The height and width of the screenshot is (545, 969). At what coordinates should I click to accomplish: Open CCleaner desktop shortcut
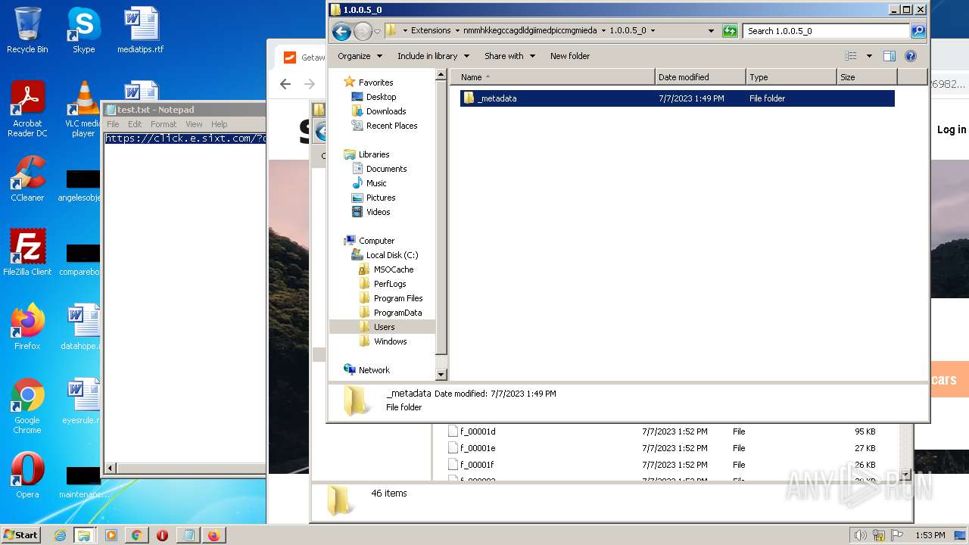(27, 179)
